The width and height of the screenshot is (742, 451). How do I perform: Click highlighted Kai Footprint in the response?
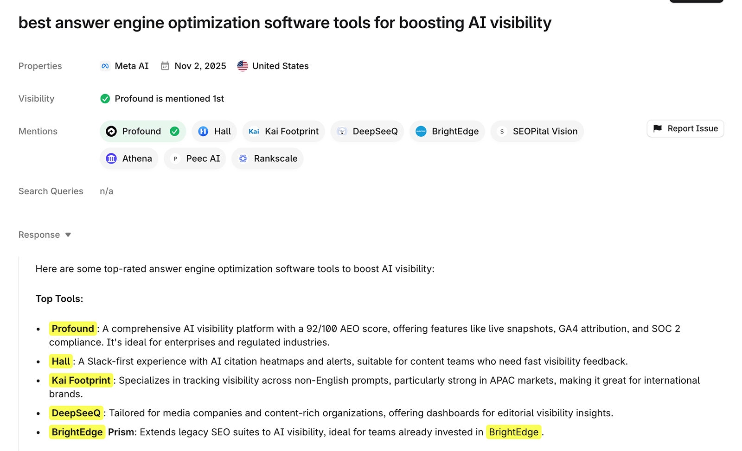tap(81, 380)
